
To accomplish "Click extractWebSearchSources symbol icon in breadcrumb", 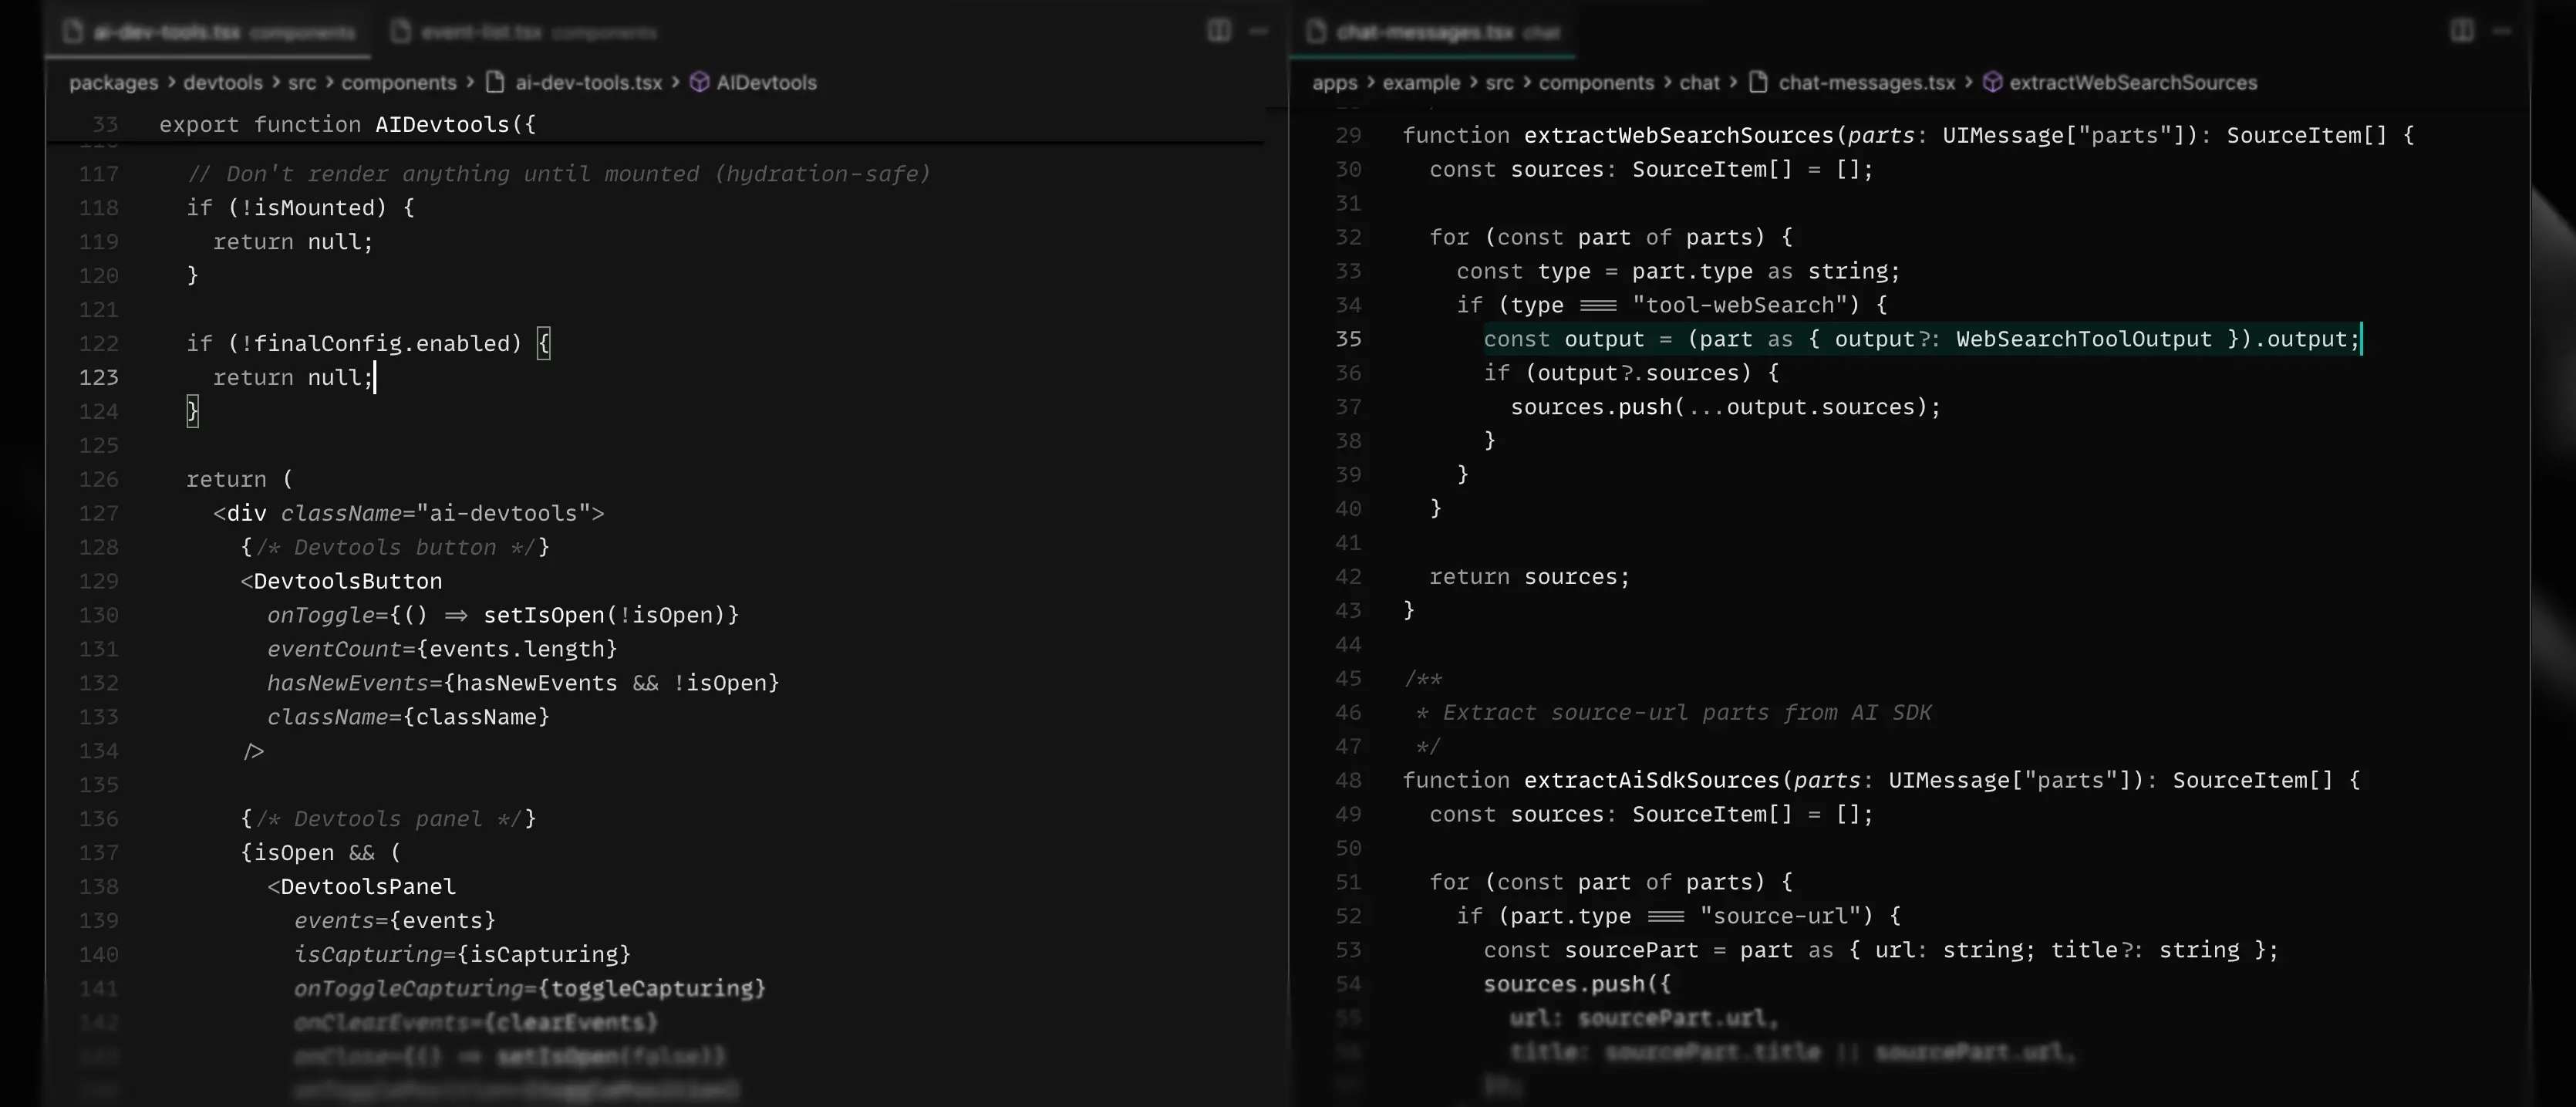I will point(1992,83).
